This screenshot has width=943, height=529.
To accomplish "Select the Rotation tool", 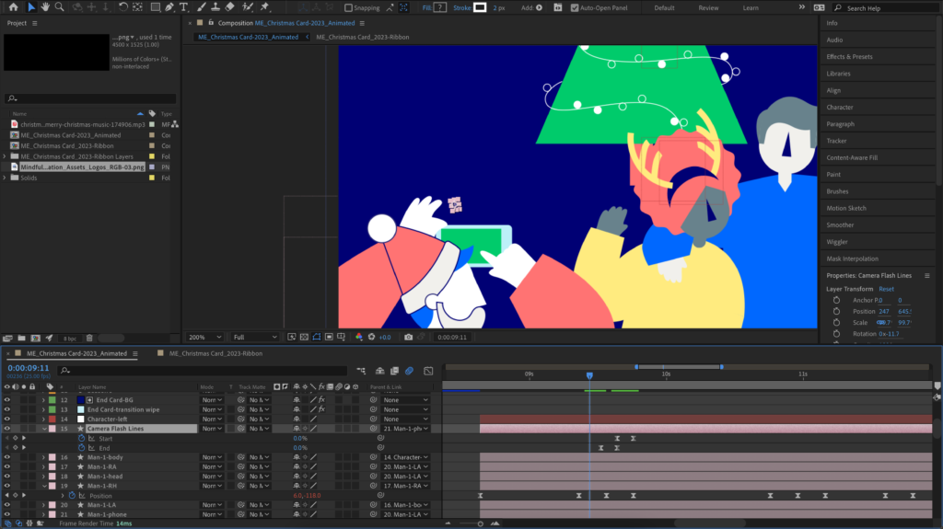I will (122, 7).
